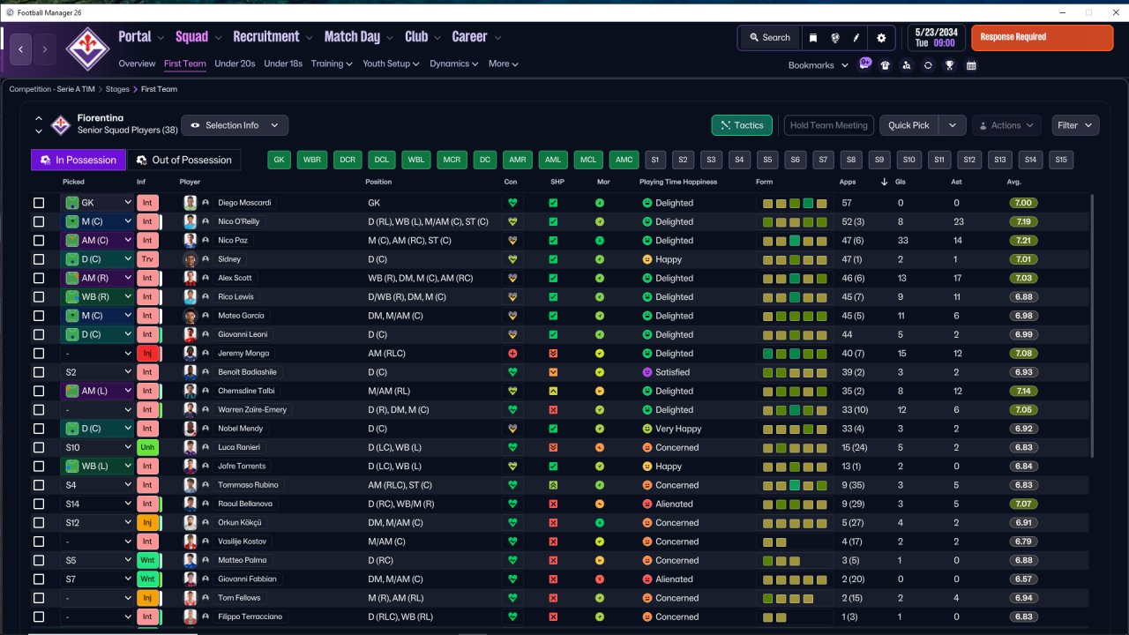Tick the checkbox for Diego Mascardi
Image resolution: width=1129 pixels, height=635 pixels.
39,203
